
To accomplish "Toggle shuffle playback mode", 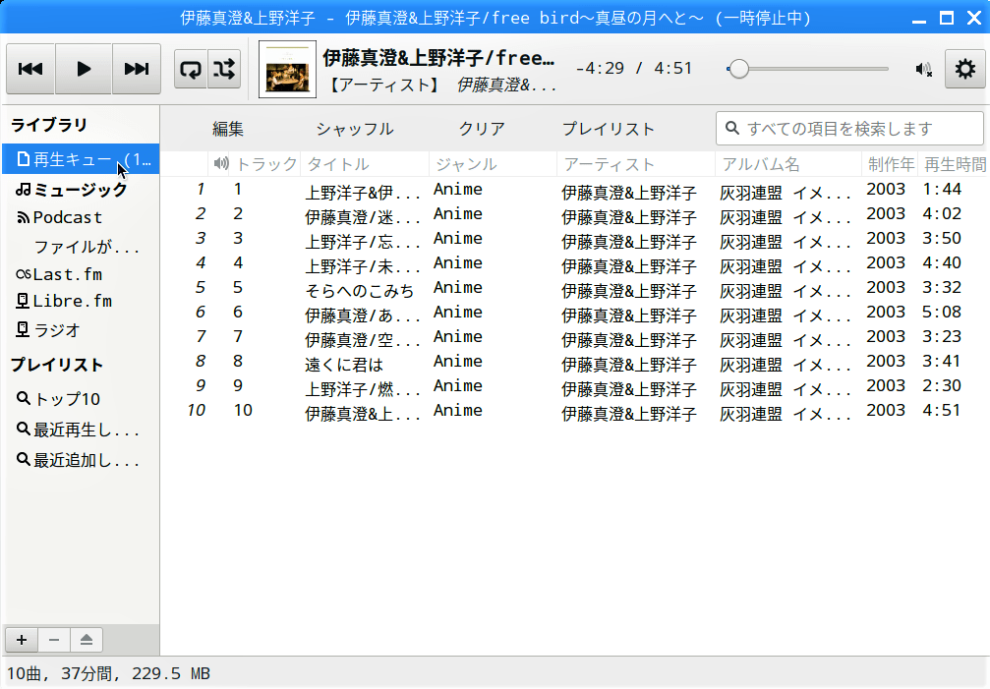I will pyautogui.click(x=224, y=69).
